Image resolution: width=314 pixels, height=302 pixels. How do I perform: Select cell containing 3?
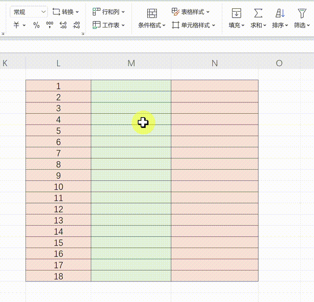58,108
